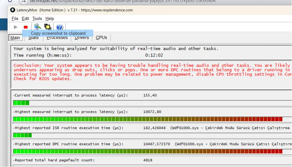The height and width of the screenshot is (167, 292).
Task: Click the 'Highest measured interrupt to process latency' label
Action: click(70, 112)
